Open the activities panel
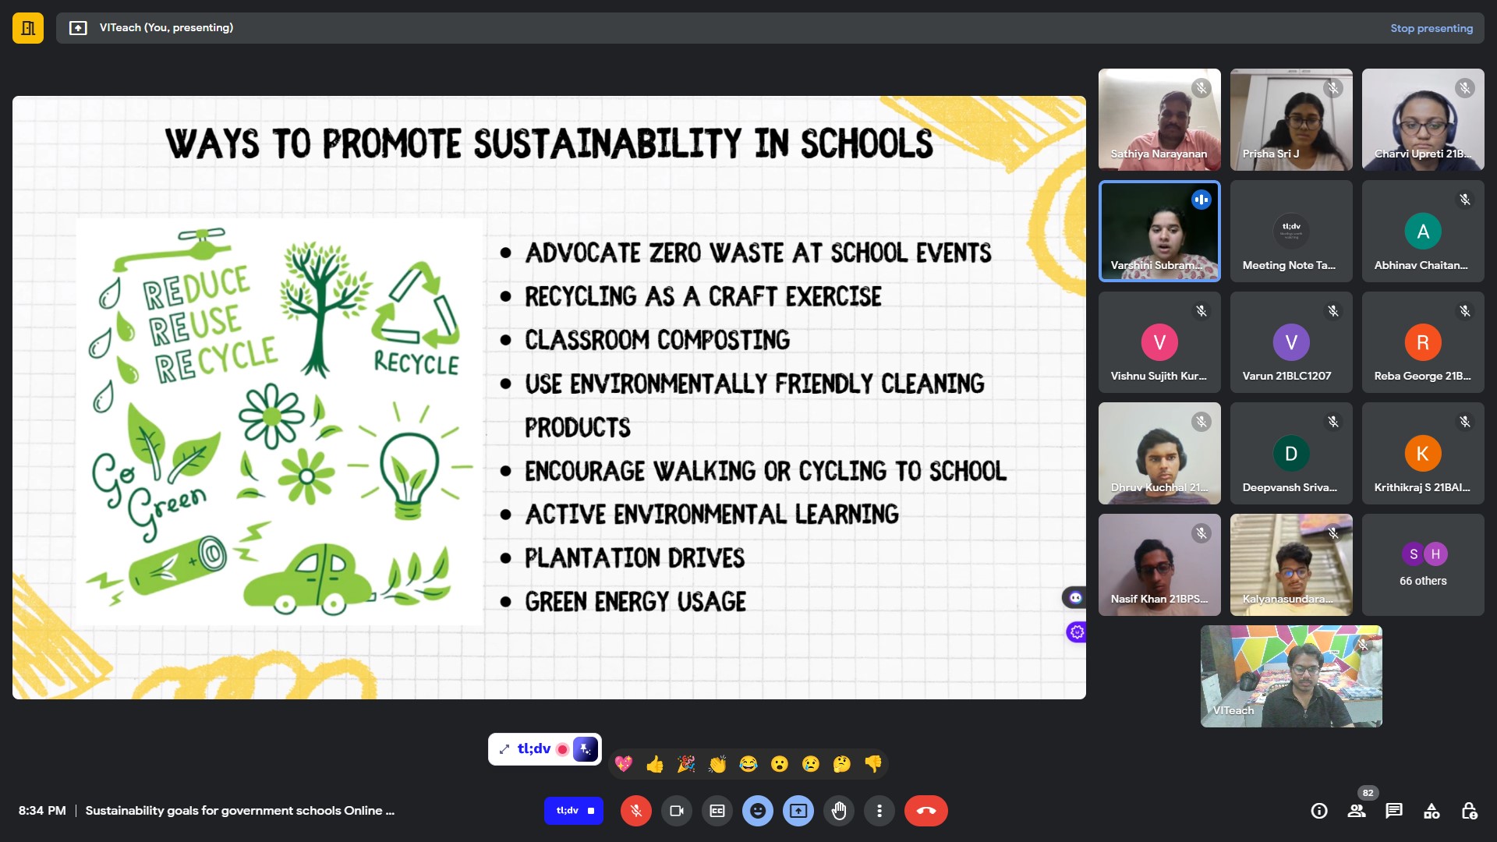This screenshot has height=842, width=1497. 1432,811
